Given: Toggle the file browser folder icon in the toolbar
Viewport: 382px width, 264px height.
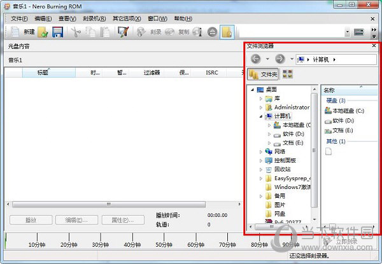Looking at the screenshot, I should [227, 32].
